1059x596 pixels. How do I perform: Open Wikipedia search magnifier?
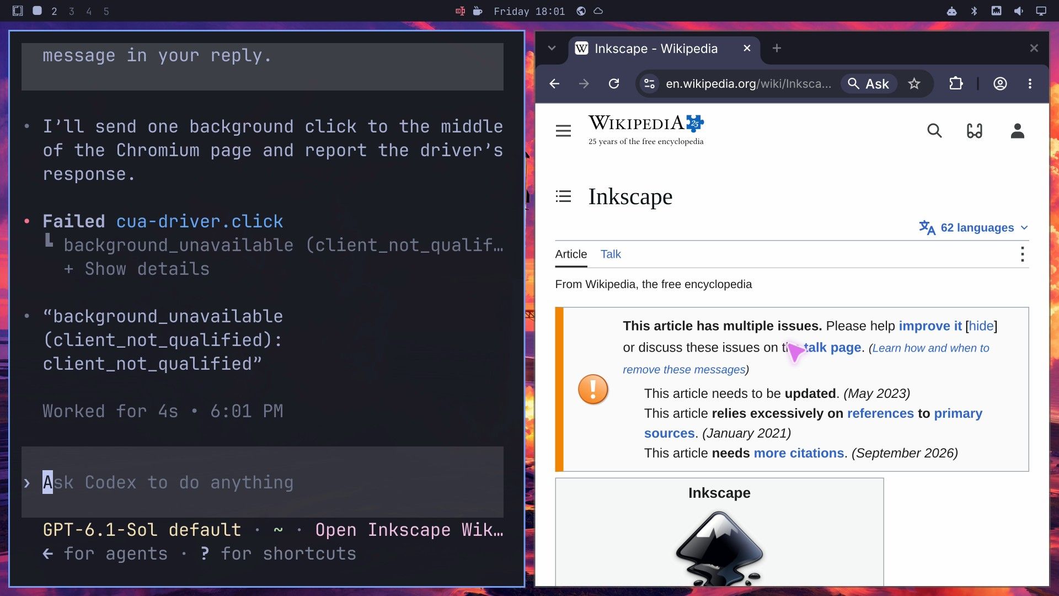tap(934, 131)
